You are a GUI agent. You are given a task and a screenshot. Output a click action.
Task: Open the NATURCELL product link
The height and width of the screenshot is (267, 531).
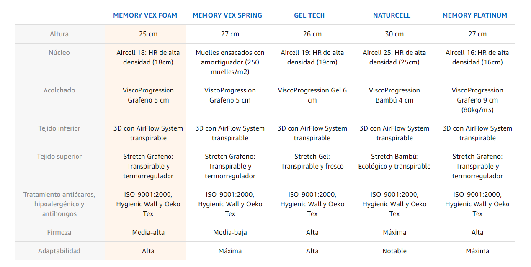pos(392,15)
